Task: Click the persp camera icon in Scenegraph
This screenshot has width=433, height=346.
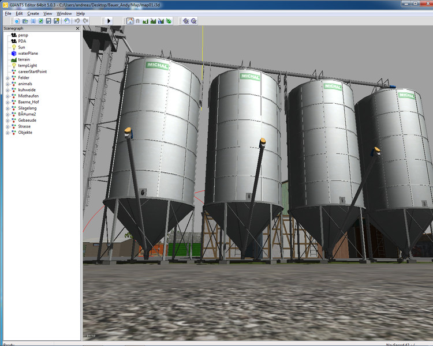Action: 14,35
